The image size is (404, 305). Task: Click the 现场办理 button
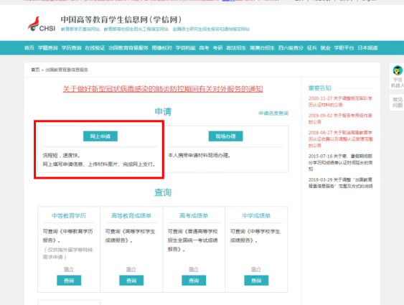[x=225, y=136]
